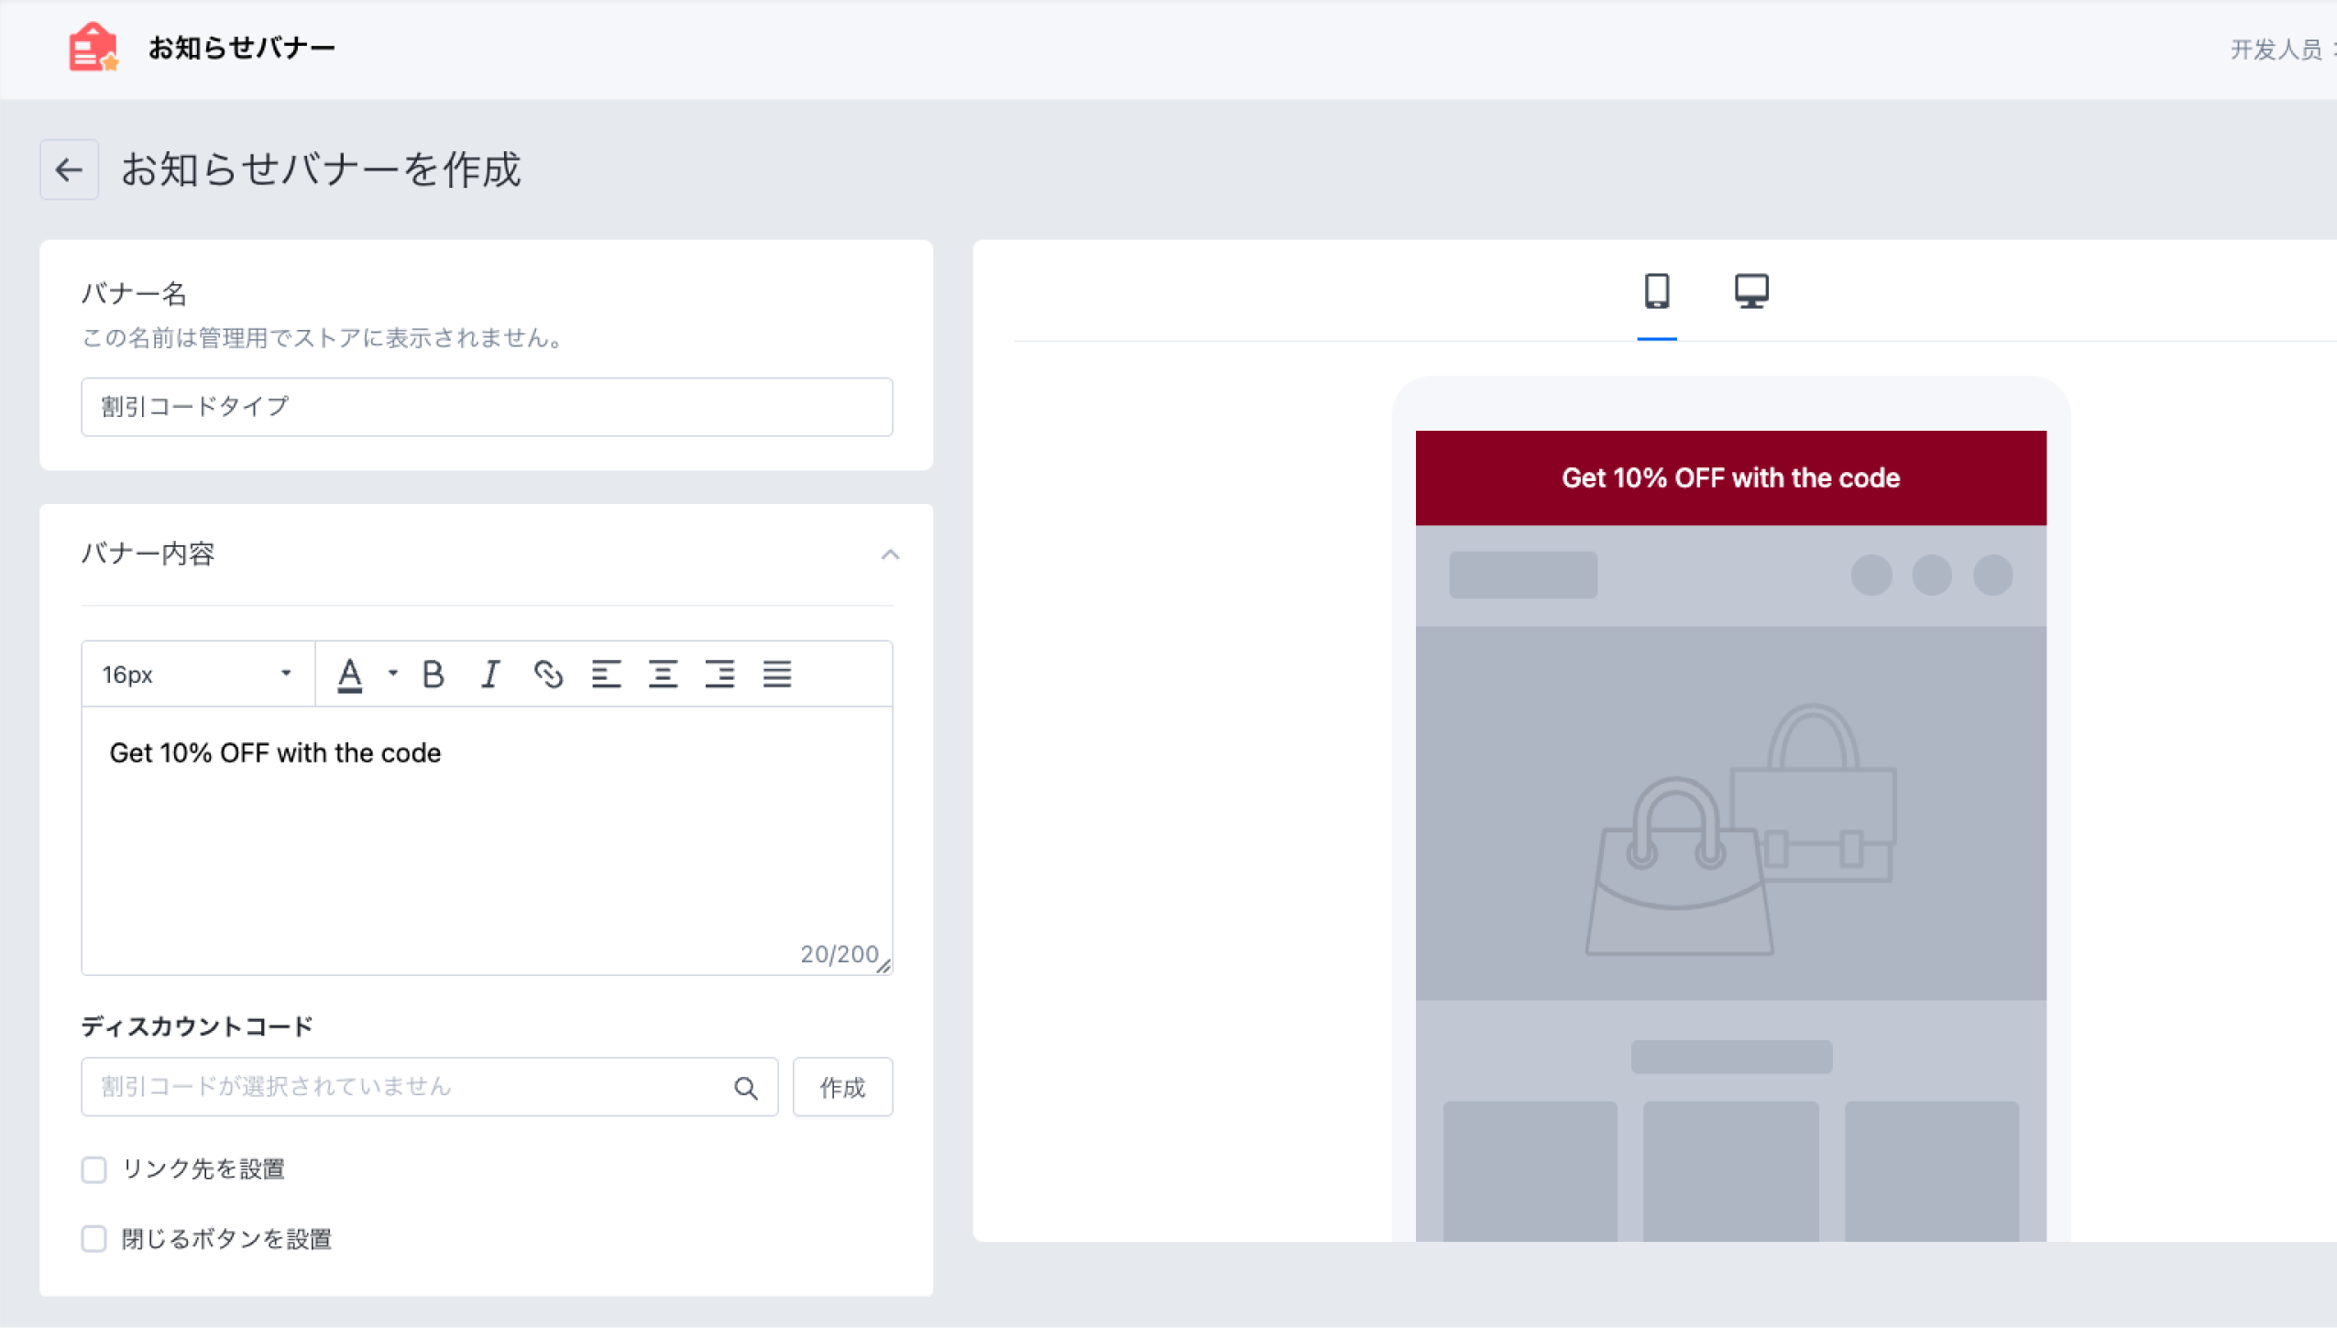Click the back arrow button

point(69,170)
